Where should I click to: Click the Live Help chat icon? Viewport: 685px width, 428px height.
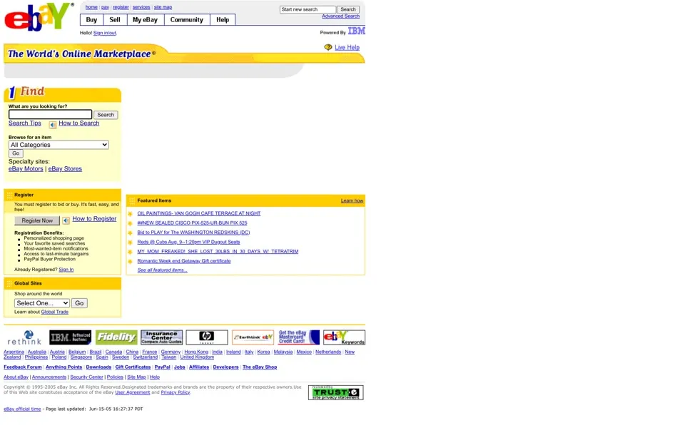coord(328,47)
